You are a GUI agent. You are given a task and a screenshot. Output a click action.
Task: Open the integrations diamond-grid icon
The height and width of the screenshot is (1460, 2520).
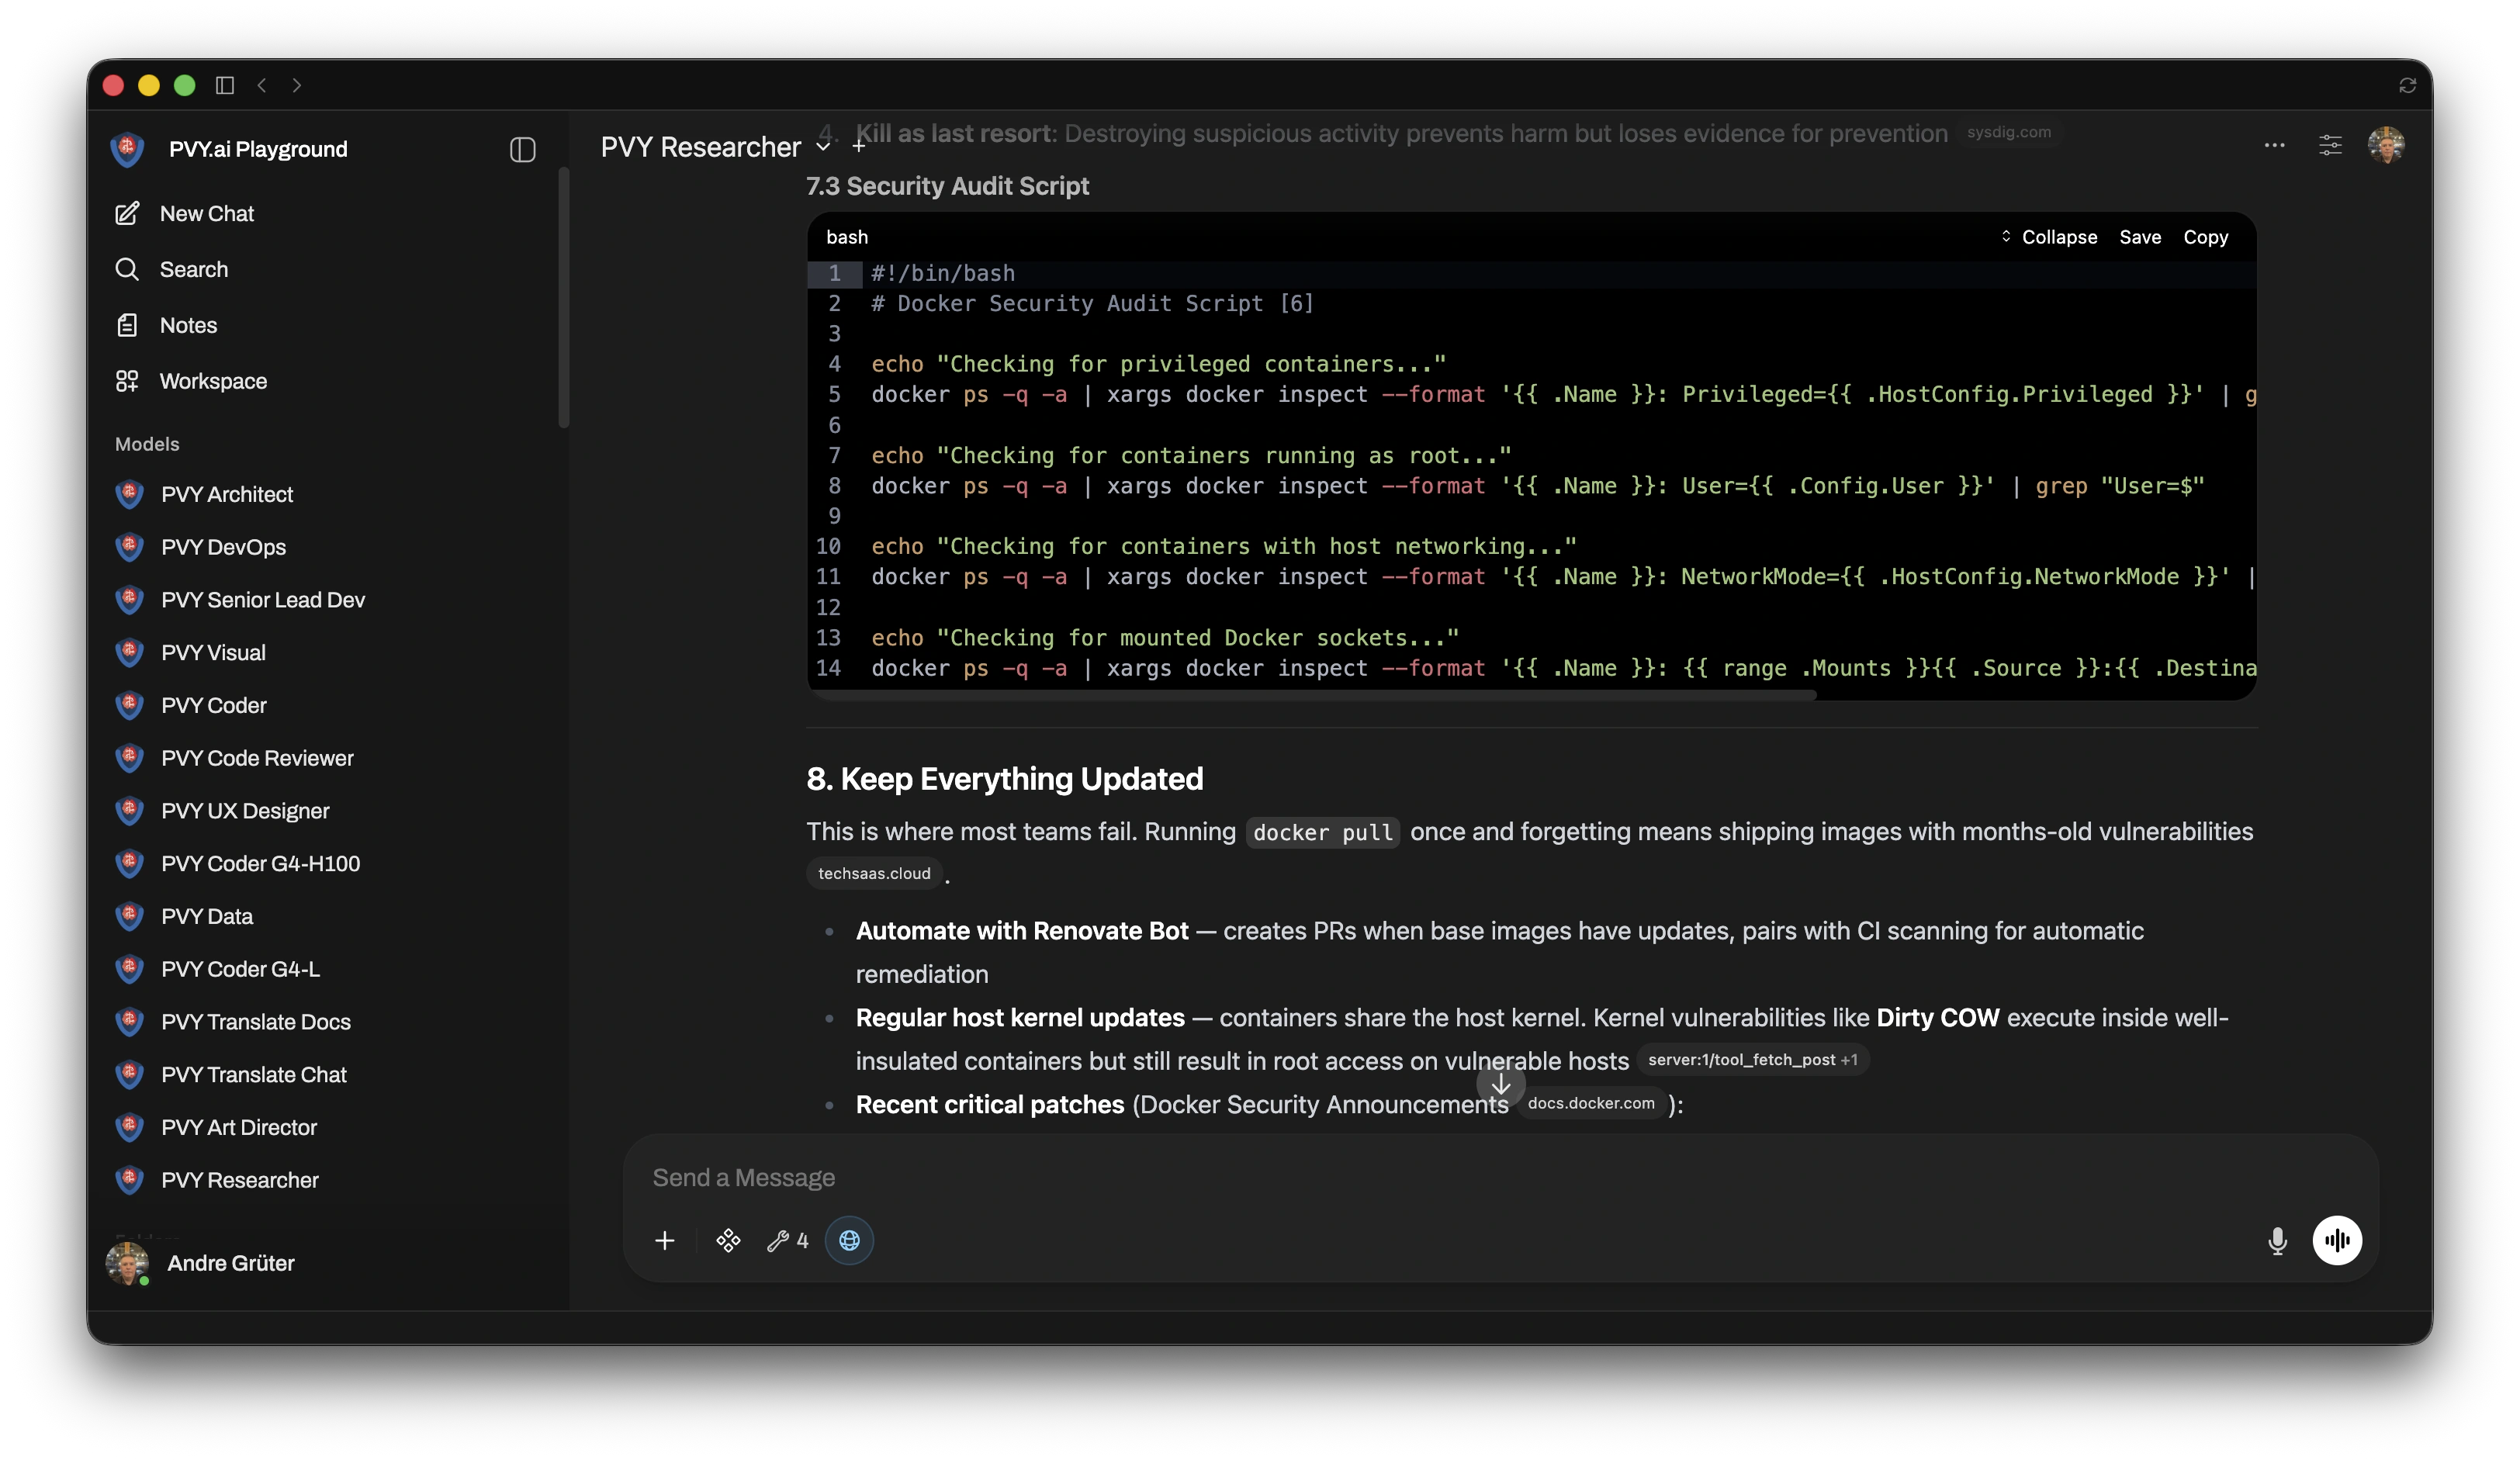click(x=728, y=1240)
